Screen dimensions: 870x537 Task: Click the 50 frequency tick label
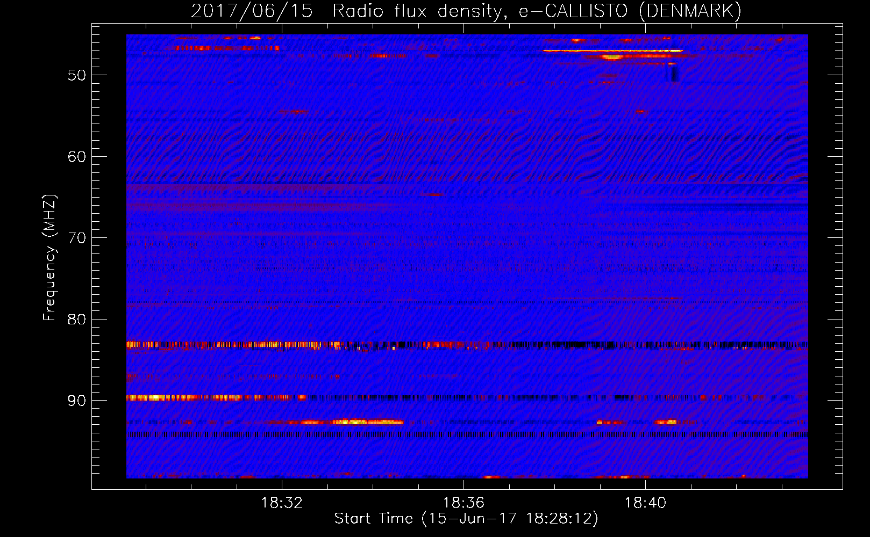coord(77,75)
